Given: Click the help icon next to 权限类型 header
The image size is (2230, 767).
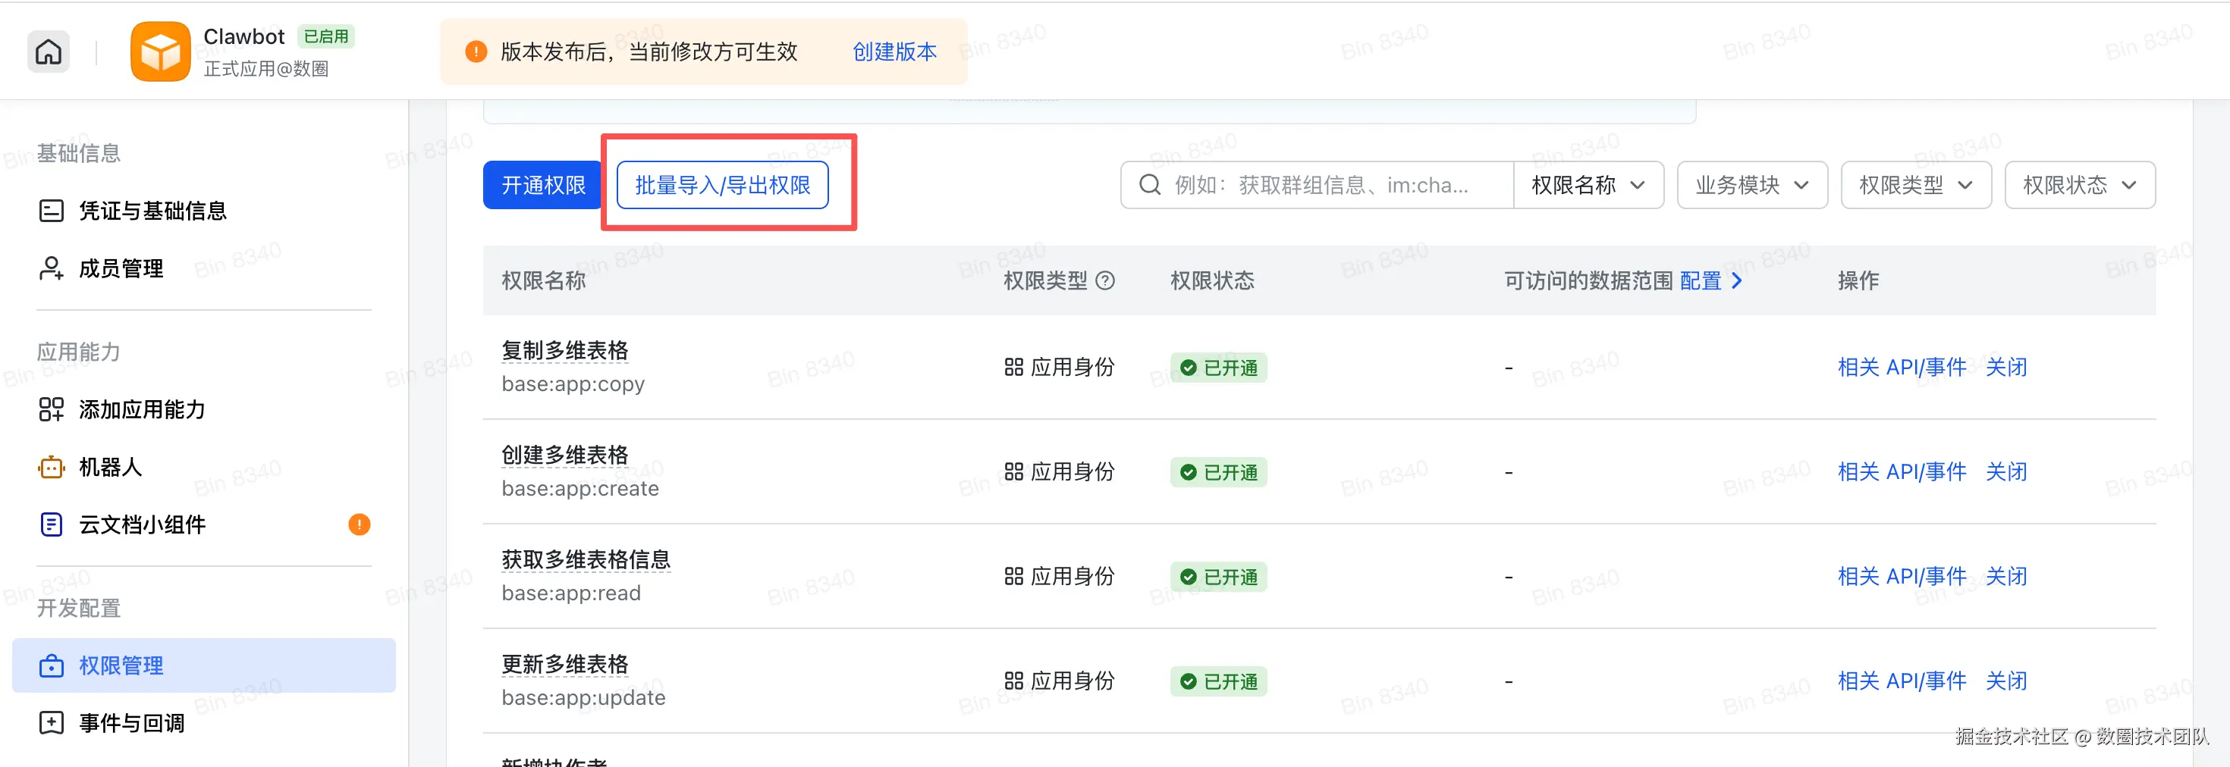Looking at the screenshot, I should pos(1105,281).
